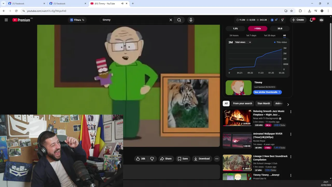Viewport: 332px width, 187px height.
Task: Click the '>100x' outlier score pill
Action: click(258, 29)
